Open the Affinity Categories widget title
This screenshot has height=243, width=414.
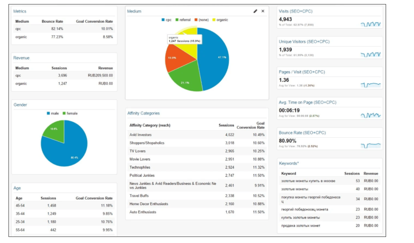tap(143, 114)
